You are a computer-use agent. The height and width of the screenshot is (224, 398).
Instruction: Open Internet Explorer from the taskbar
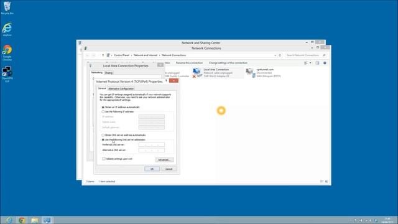click(x=9, y=220)
